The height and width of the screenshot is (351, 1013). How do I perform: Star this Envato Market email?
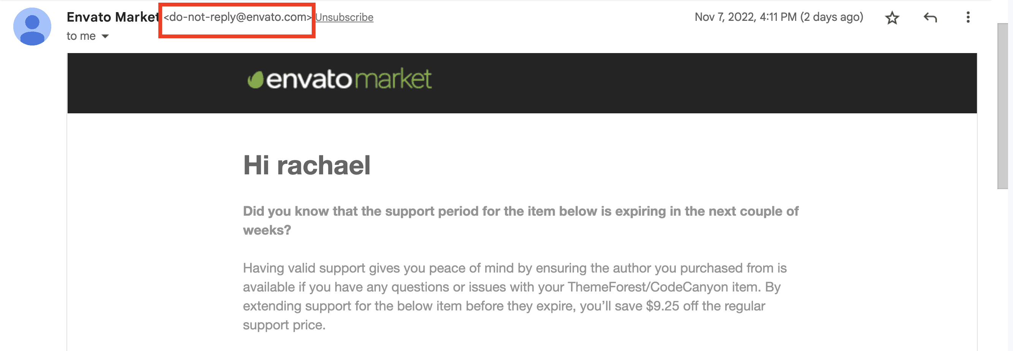(892, 18)
